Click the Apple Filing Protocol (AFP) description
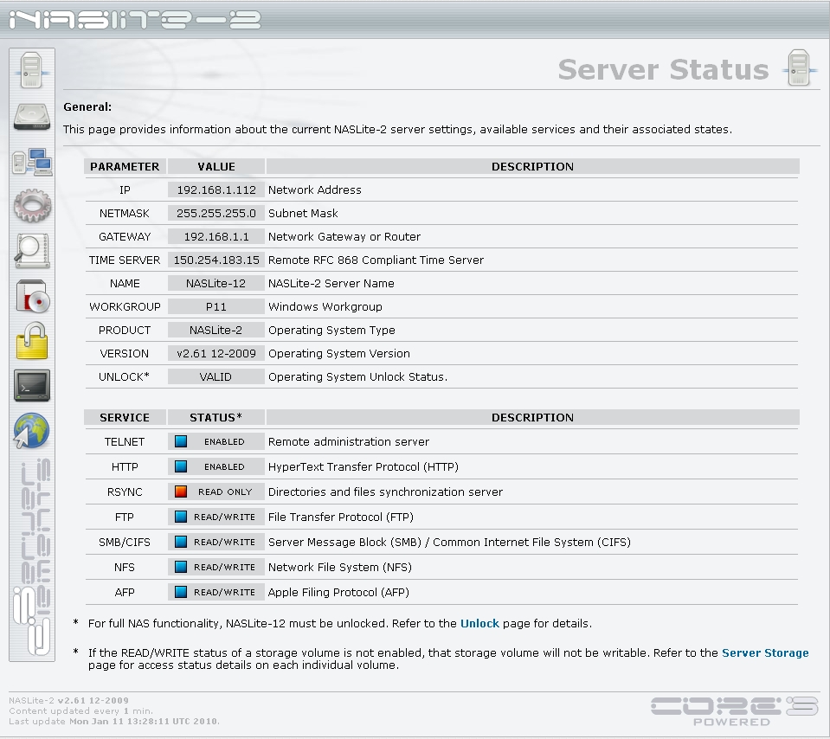This screenshot has width=830, height=739. [x=338, y=592]
